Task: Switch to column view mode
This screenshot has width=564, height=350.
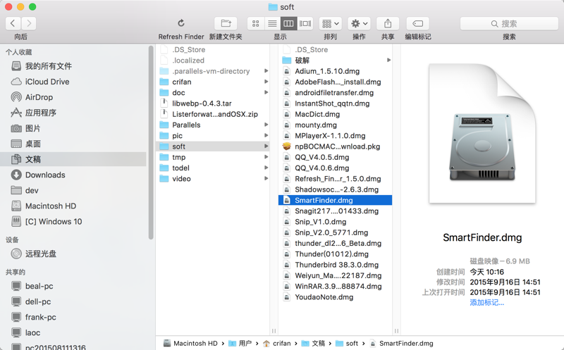Action: (x=288, y=23)
